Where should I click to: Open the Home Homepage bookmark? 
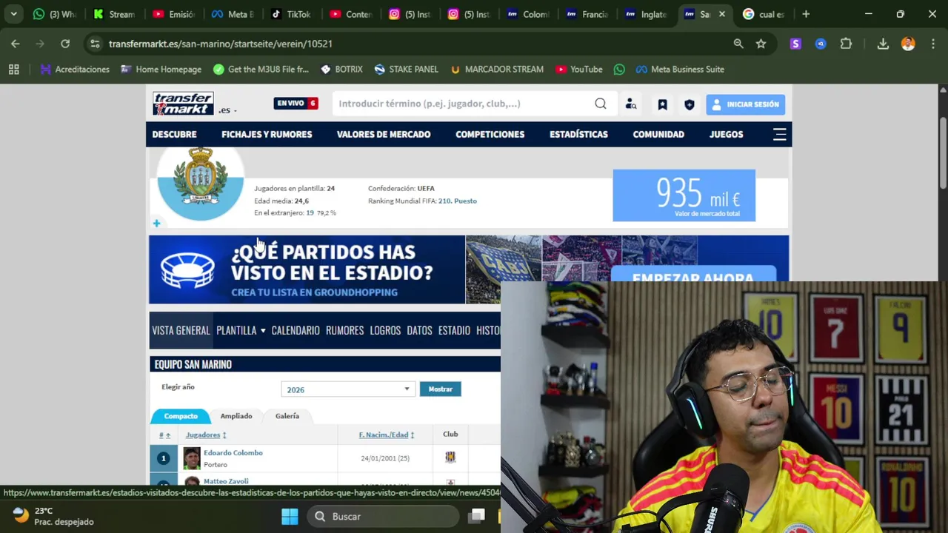[x=161, y=69]
